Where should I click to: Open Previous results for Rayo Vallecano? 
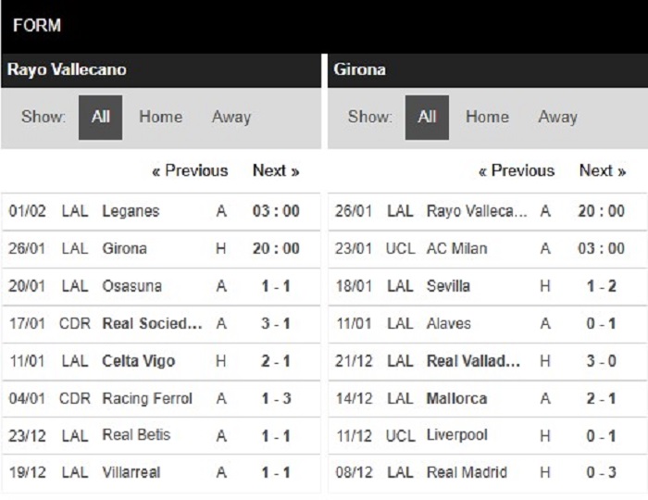click(190, 170)
